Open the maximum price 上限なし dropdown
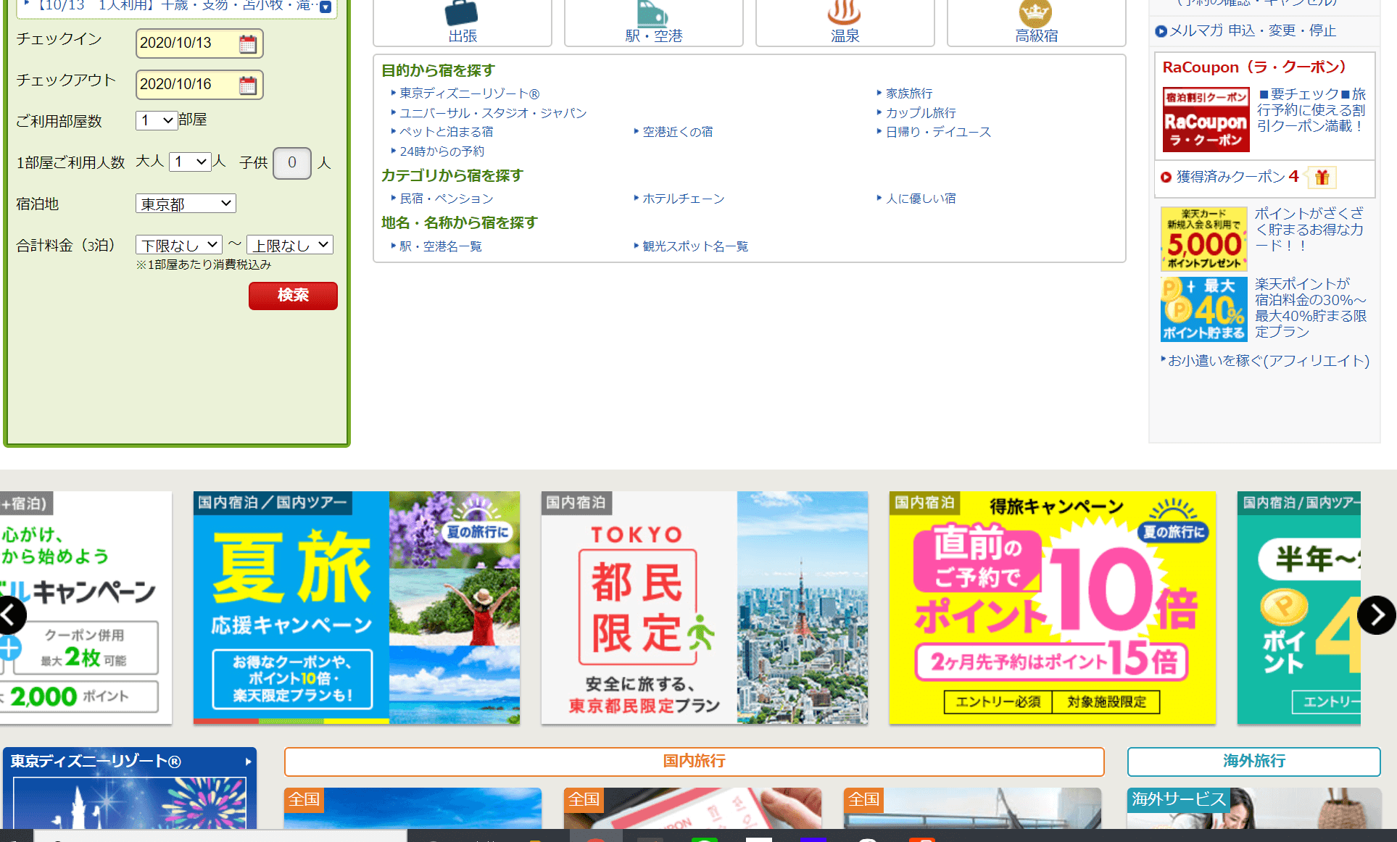The image size is (1397, 842). tap(290, 245)
